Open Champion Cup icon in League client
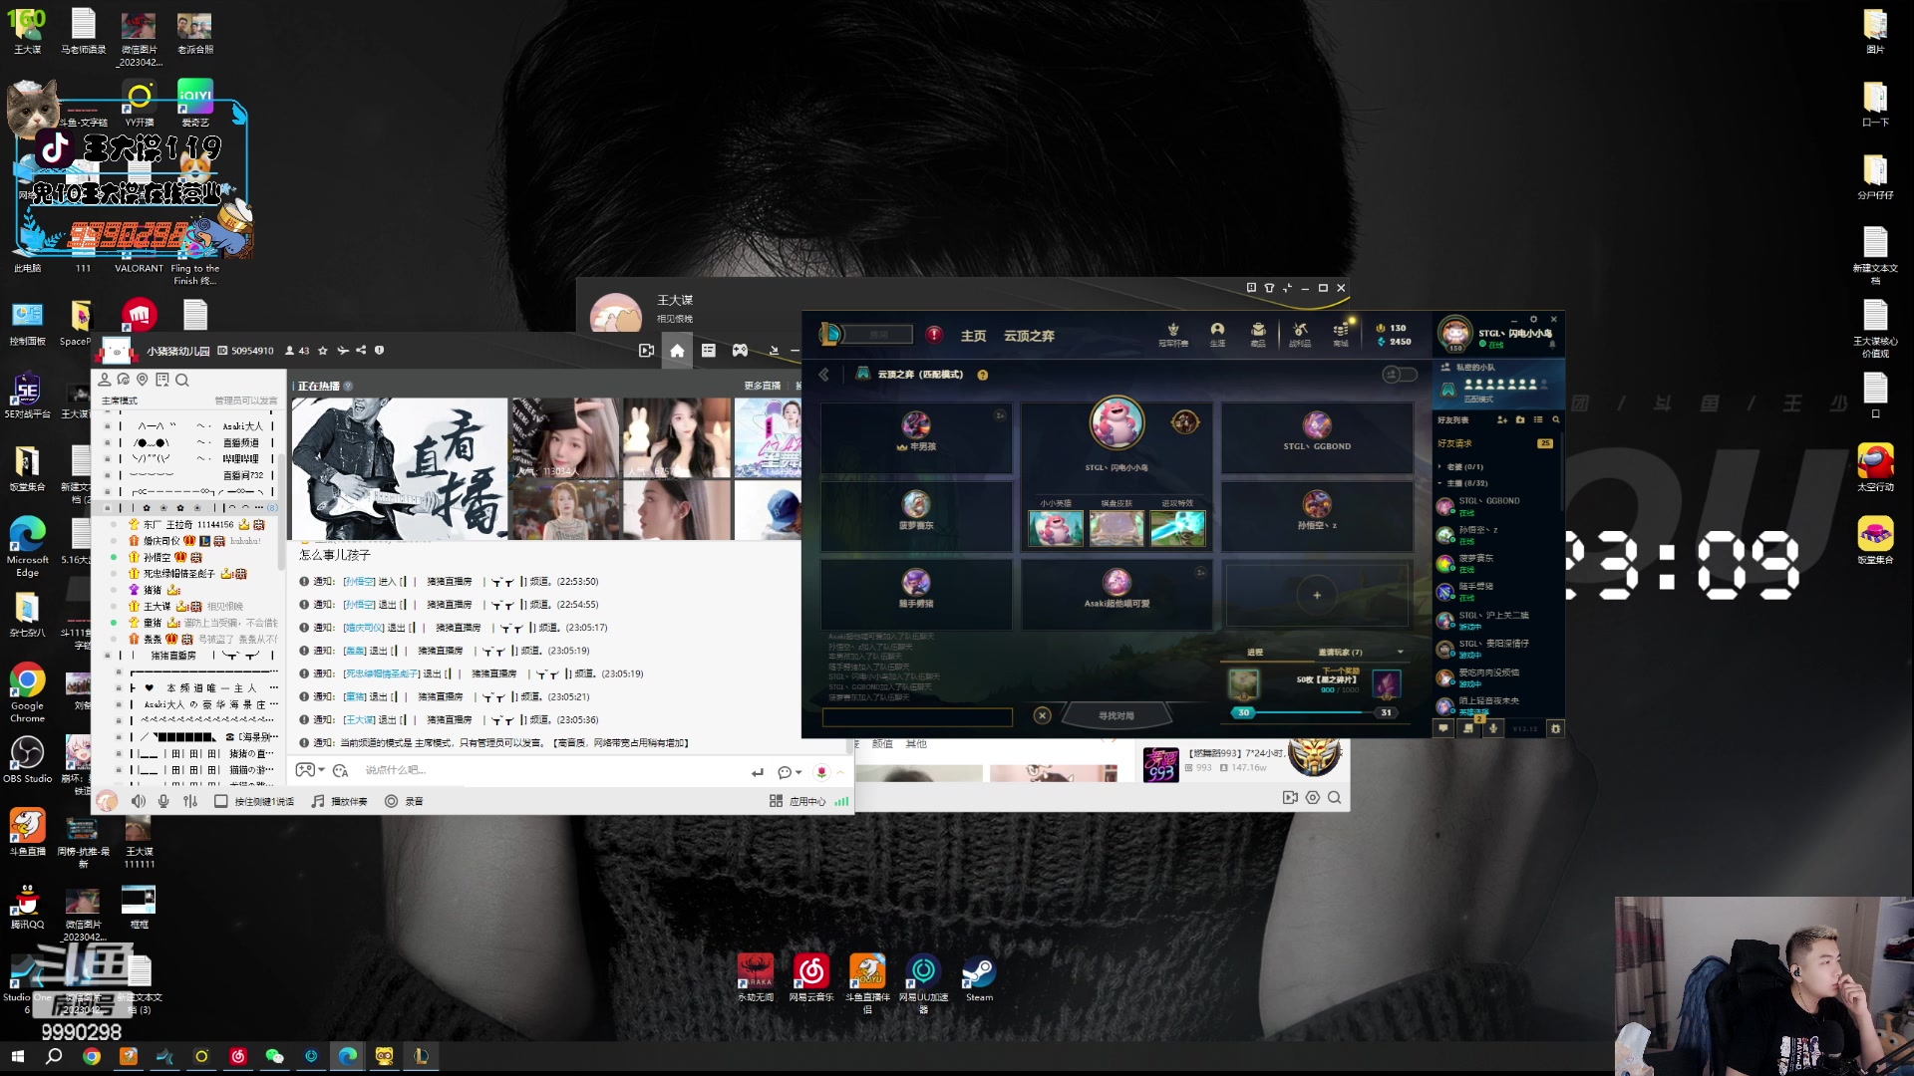Image resolution: width=1914 pixels, height=1076 pixels. (x=1173, y=333)
